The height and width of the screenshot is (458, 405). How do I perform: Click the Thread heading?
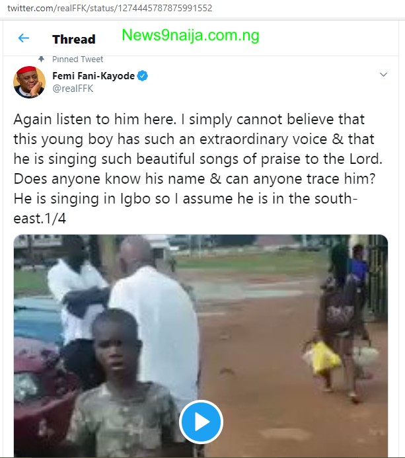pyautogui.click(x=74, y=39)
